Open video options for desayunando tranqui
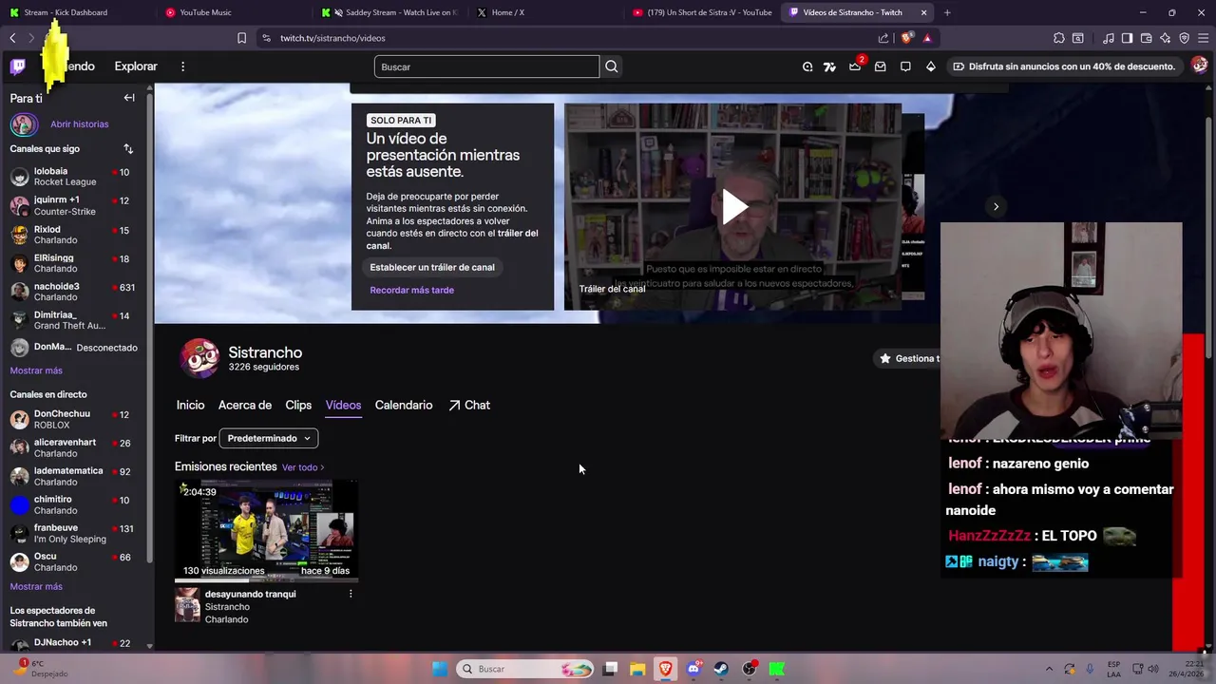Image resolution: width=1216 pixels, height=684 pixels. pos(351,594)
